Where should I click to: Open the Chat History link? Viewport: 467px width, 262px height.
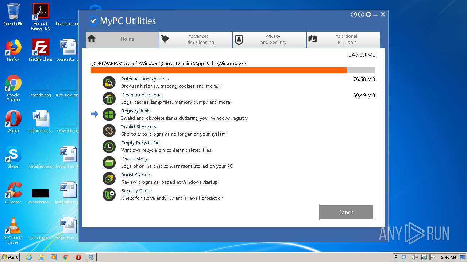(134, 159)
